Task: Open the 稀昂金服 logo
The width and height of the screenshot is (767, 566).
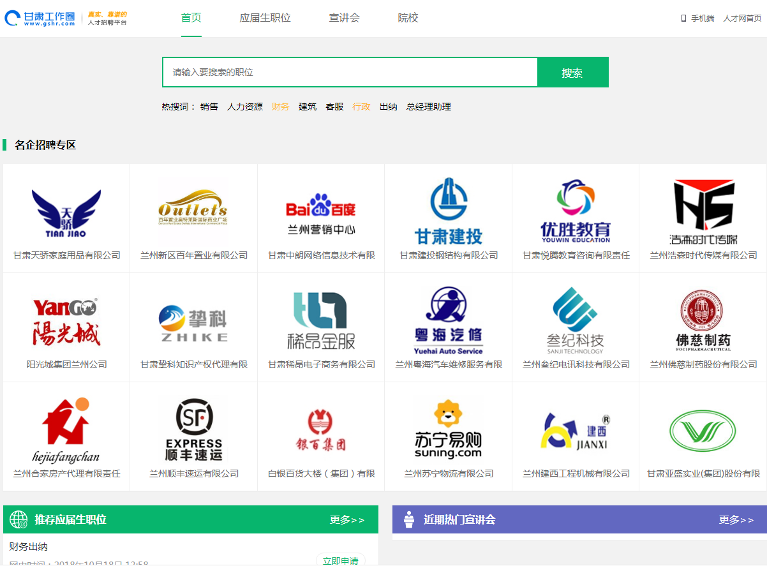Action: click(321, 320)
